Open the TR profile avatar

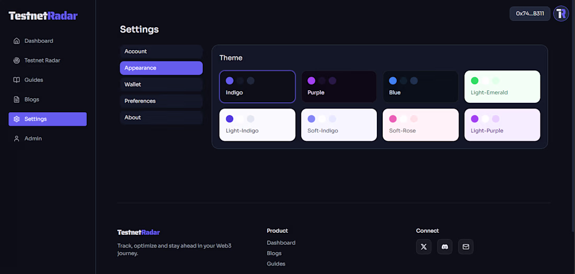coord(561,14)
